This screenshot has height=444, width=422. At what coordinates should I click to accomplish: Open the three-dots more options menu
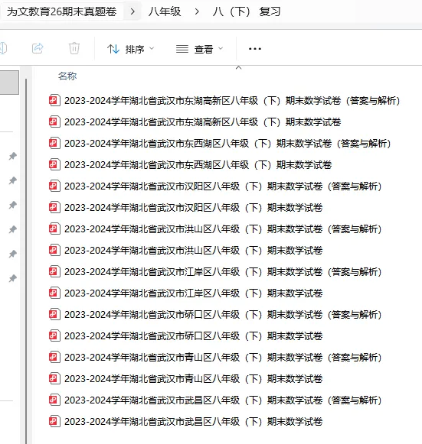pyautogui.click(x=255, y=49)
